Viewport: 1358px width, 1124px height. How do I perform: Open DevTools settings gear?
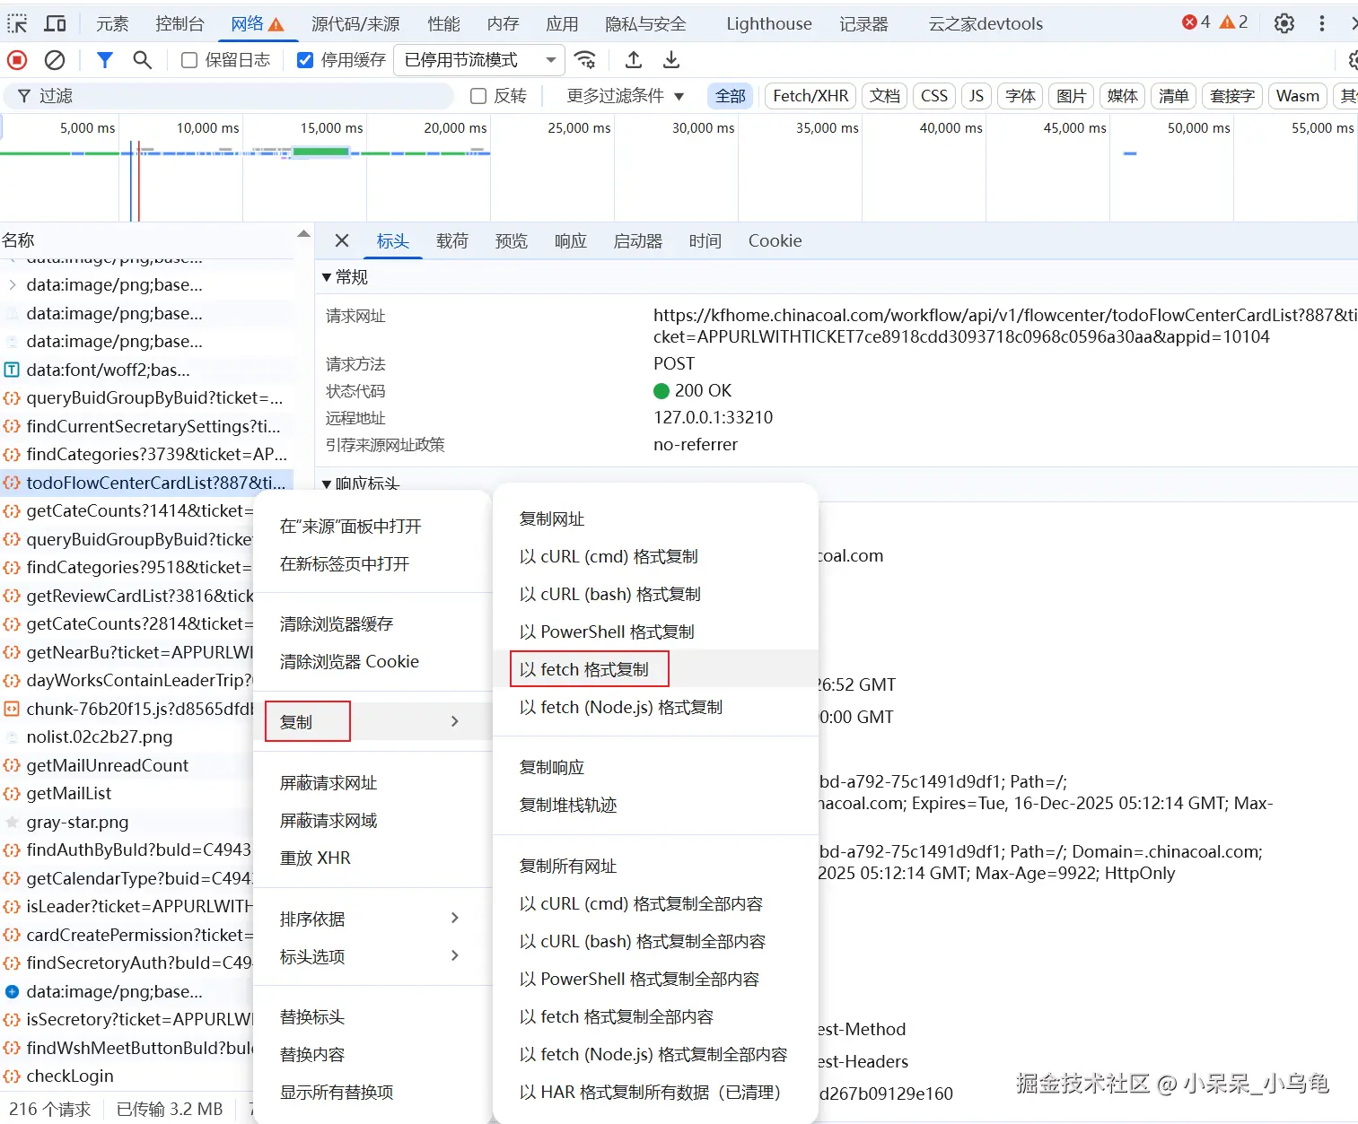pyautogui.click(x=1284, y=23)
